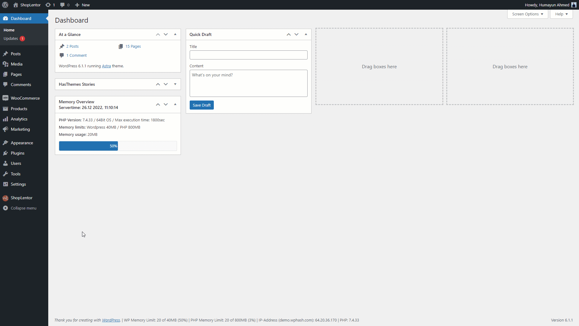
Task: Open the Screen Options dropdown
Action: (527, 14)
